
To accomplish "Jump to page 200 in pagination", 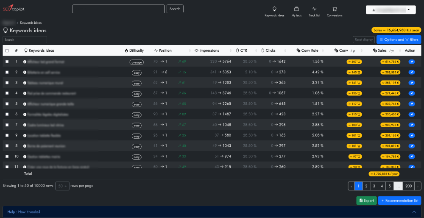I will point(408,186).
